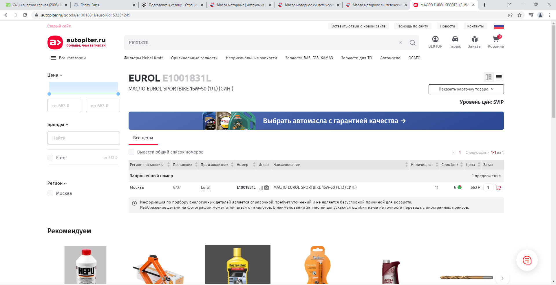The width and height of the screenshot is (556, 285).
Task: Check the Москва region checkbox
Action: [50, 193]
